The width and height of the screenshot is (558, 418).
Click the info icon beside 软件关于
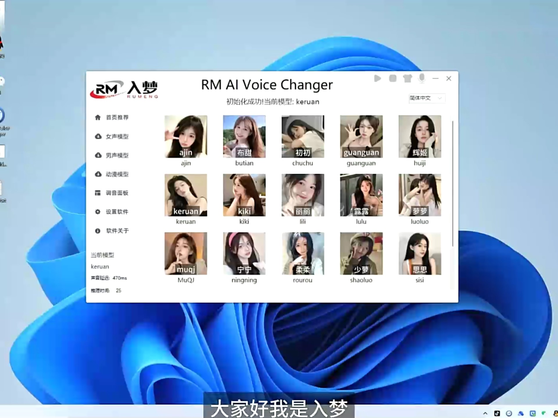98,231
